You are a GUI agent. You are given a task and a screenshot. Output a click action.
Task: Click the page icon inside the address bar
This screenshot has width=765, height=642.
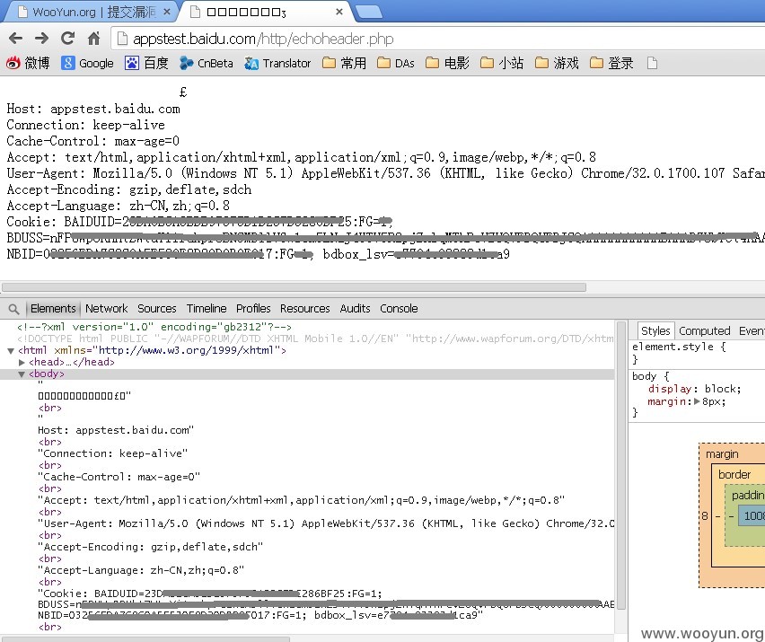(122, 39)
